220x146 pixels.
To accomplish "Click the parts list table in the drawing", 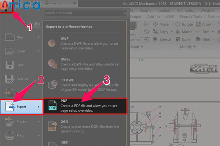I will click(x=204, y=69).
